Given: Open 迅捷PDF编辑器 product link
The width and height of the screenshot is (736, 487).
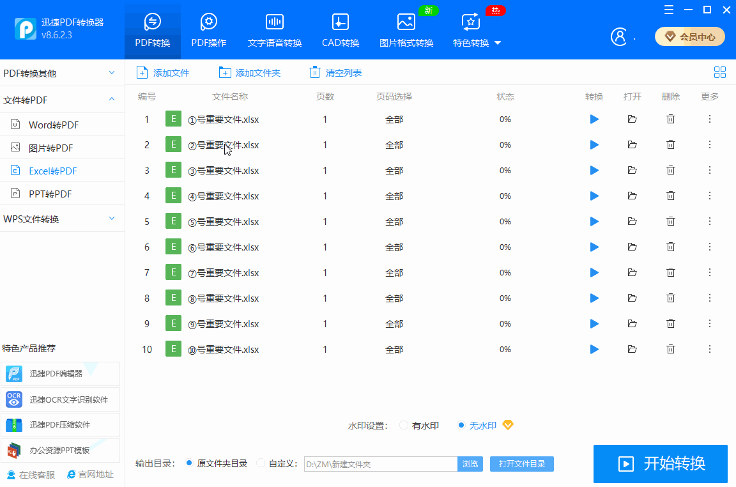Looking at the screenshot, I should 60,374.
